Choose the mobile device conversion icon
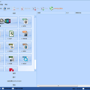Image resolution: width=90 pixels, height=90 pixels. (8, 21)
